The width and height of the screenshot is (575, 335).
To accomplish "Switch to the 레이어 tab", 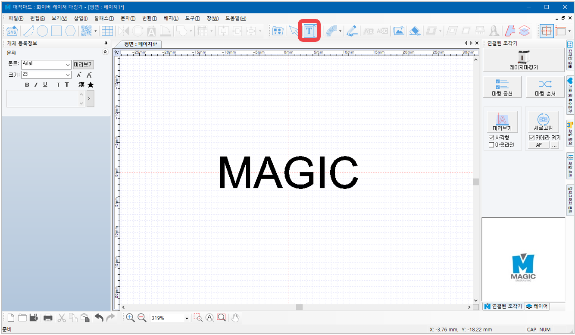I will coord(537,306).
